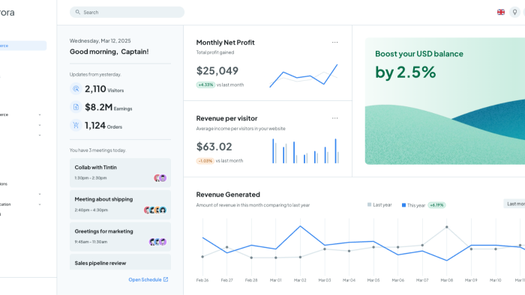The height and width of the screenshot is (295, 525).
Task: Toggle the Last year legend series
Action: pos(379,205)
